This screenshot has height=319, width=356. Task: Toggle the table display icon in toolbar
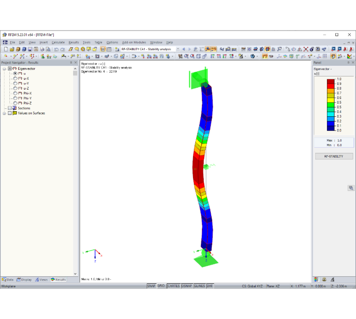[x=109, y=49]
